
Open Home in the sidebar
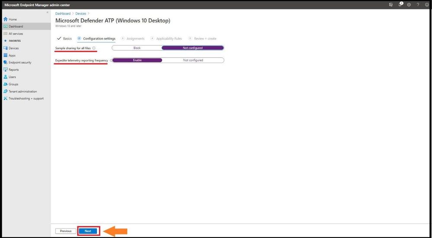(x=13, y=19)
